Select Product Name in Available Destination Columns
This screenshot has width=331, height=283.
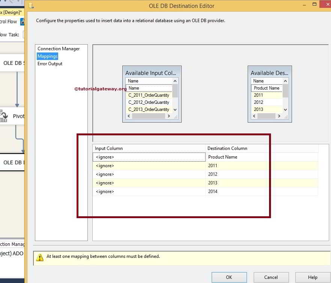pos(266,88)
